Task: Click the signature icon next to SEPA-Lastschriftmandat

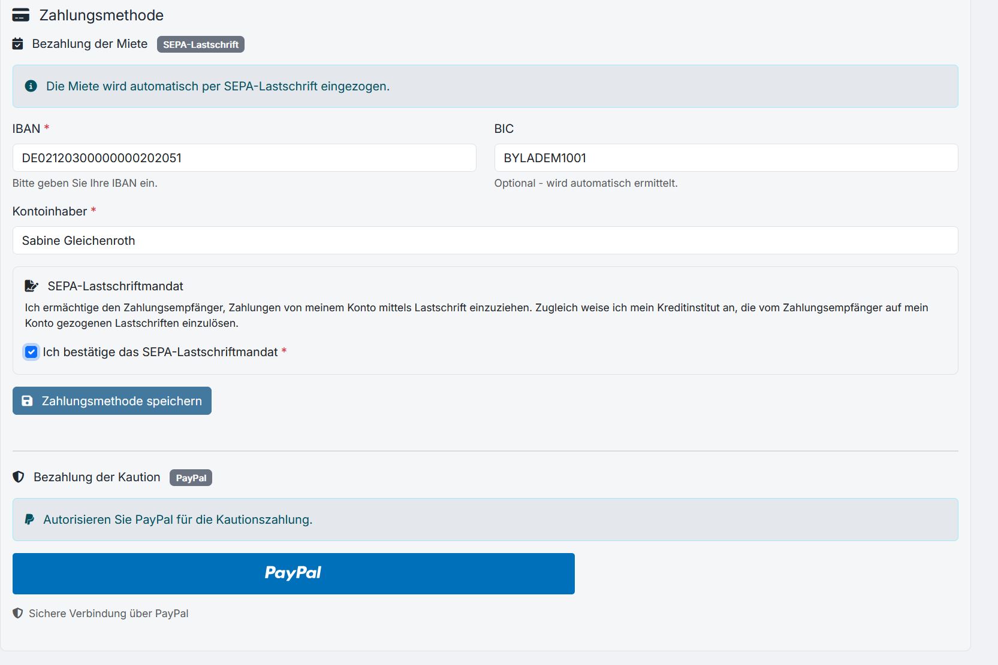Action: pos(31,286)
